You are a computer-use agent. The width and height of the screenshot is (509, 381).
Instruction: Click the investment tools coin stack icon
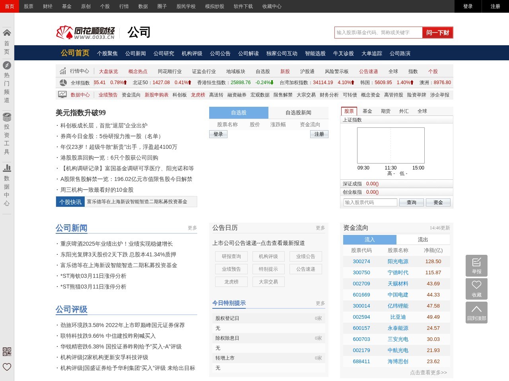[7, 117]
